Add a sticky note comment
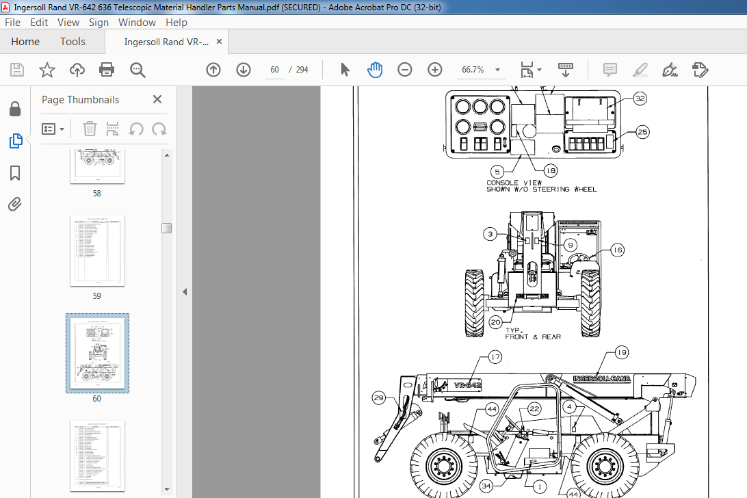The image size is (747, 498). point(610,70)
